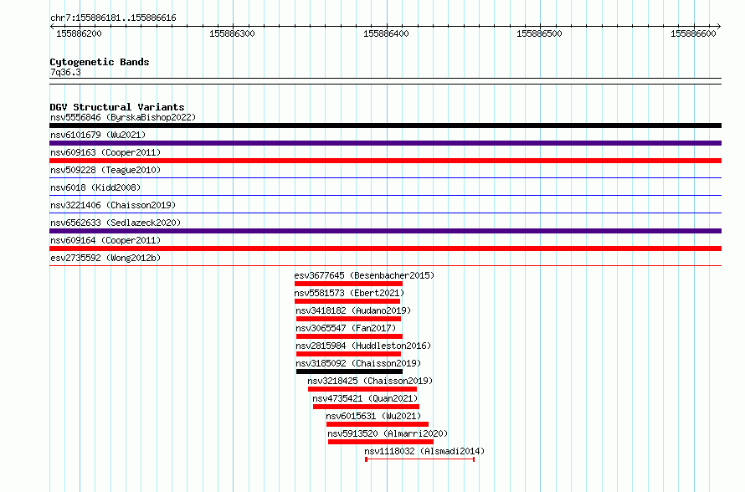Click the Cytogenetic Bands heading
The height and width of the screenshot is (492, 745).
100,62
